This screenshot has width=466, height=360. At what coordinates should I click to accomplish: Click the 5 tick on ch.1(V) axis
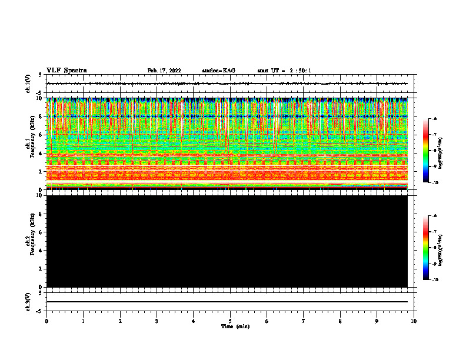[40, 75]
